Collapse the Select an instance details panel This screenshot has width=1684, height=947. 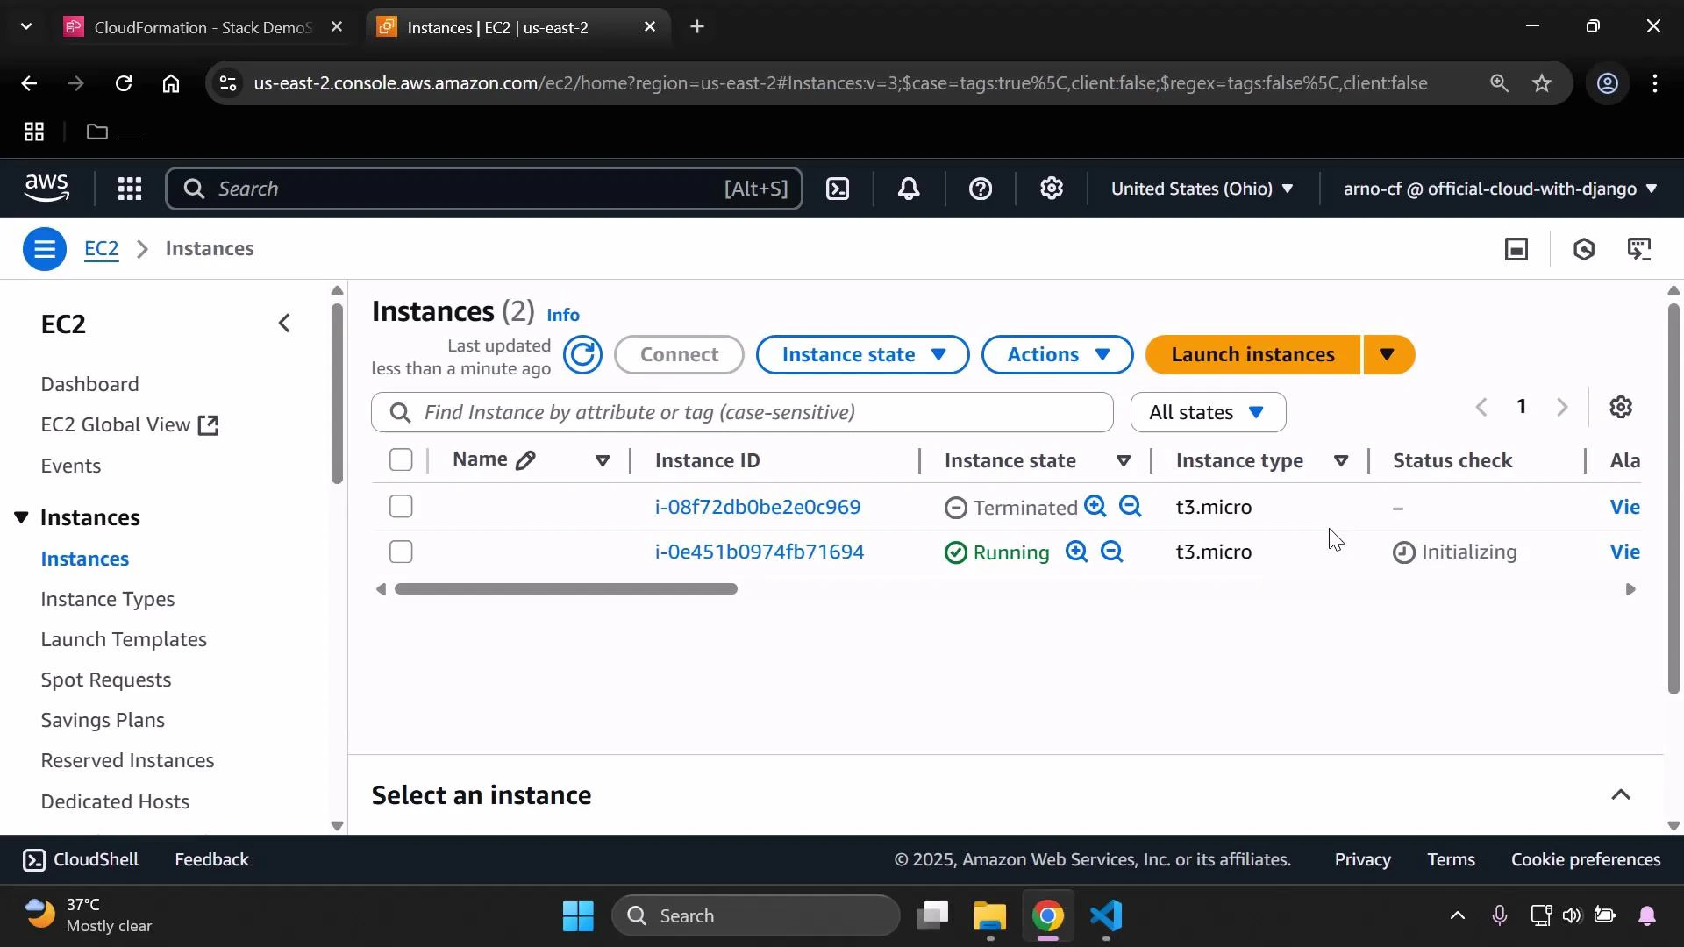[x=1621, y=795]
